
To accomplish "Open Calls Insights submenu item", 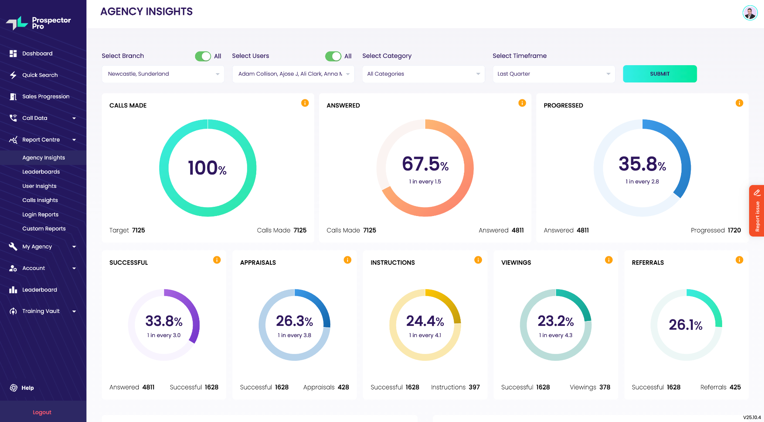I will pyautogui.click(x=40, y=200).
